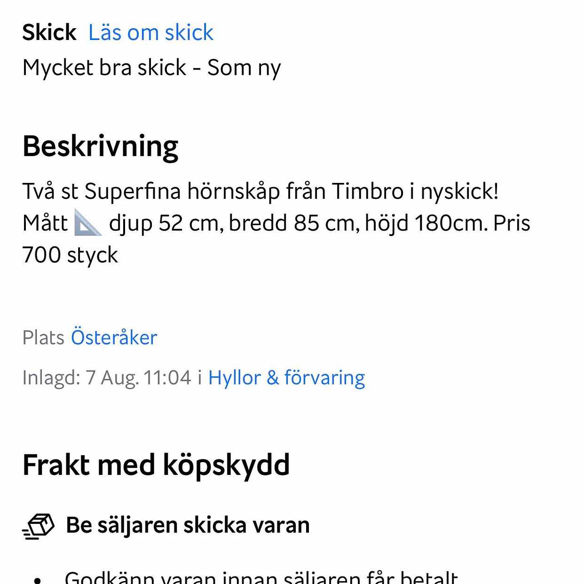Click the 'Frakt med köpskydd' heading

(x=156, y=465)
